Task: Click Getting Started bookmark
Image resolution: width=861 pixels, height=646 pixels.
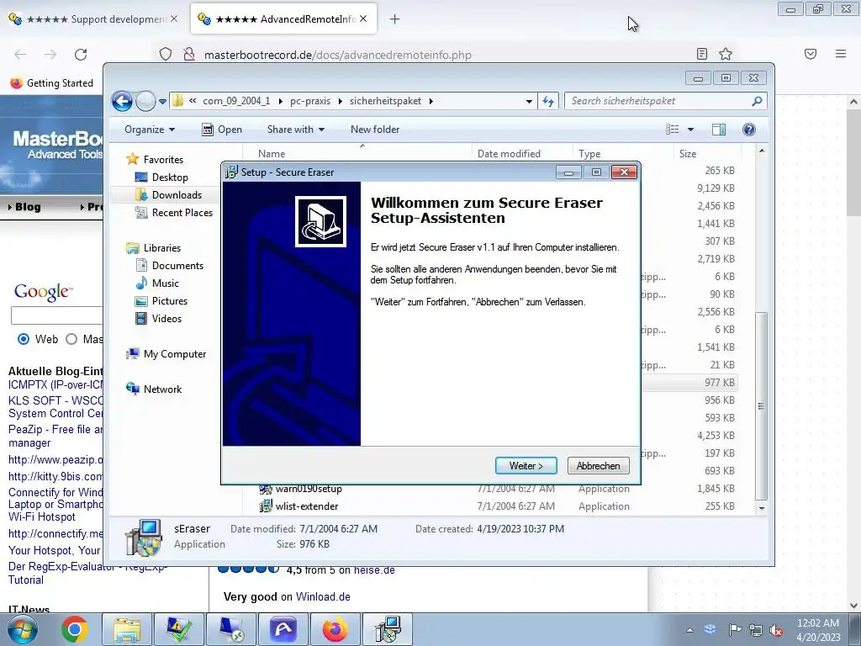Action: coord(52,83)
